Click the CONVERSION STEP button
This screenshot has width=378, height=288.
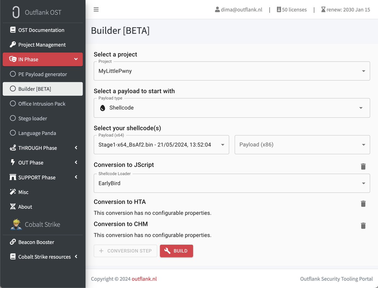pos(125,251)
